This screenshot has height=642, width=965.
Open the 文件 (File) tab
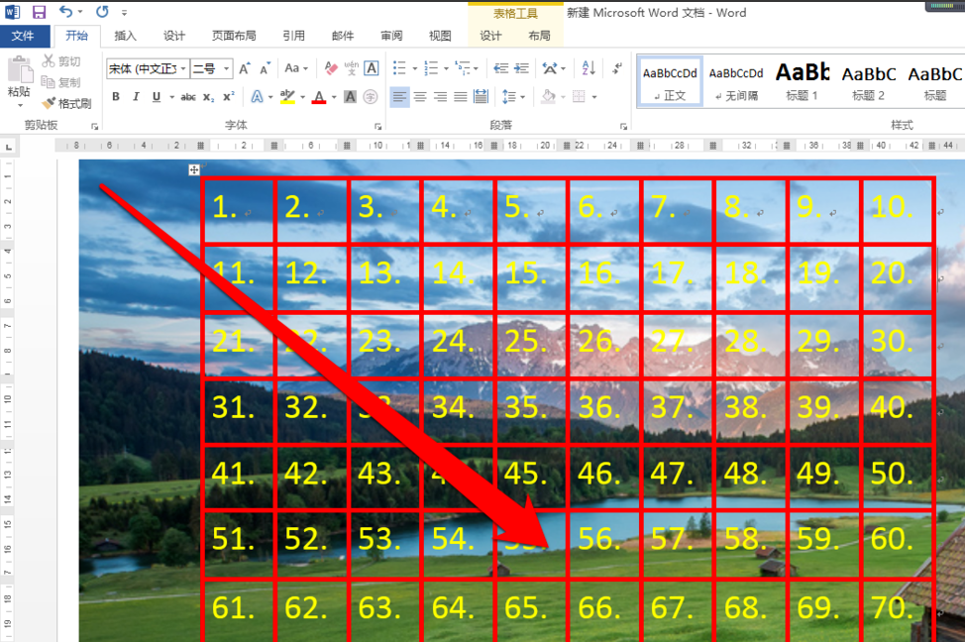coord(23,36)
